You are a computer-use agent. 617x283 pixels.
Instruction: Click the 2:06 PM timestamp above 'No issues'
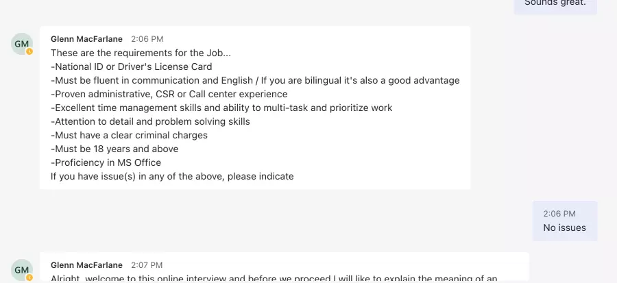click(559, 214)
